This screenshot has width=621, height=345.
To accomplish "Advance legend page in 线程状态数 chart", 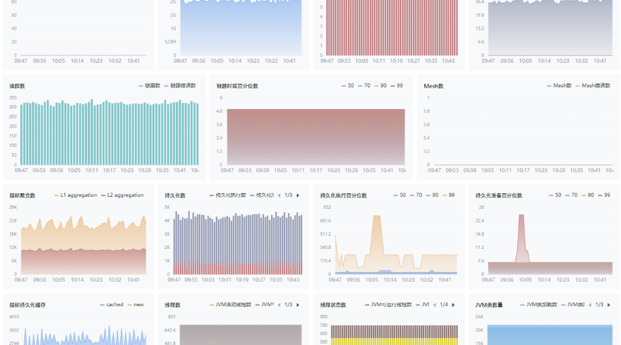I will point(453,305).
